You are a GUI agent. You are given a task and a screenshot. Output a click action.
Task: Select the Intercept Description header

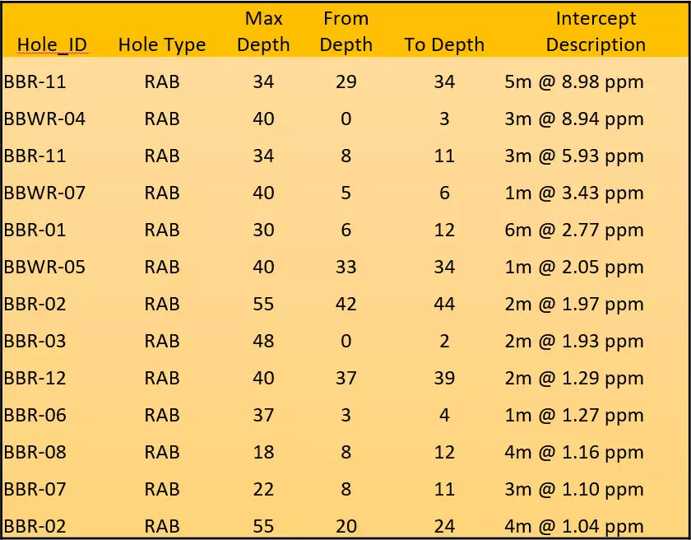[x=596, y=31]
